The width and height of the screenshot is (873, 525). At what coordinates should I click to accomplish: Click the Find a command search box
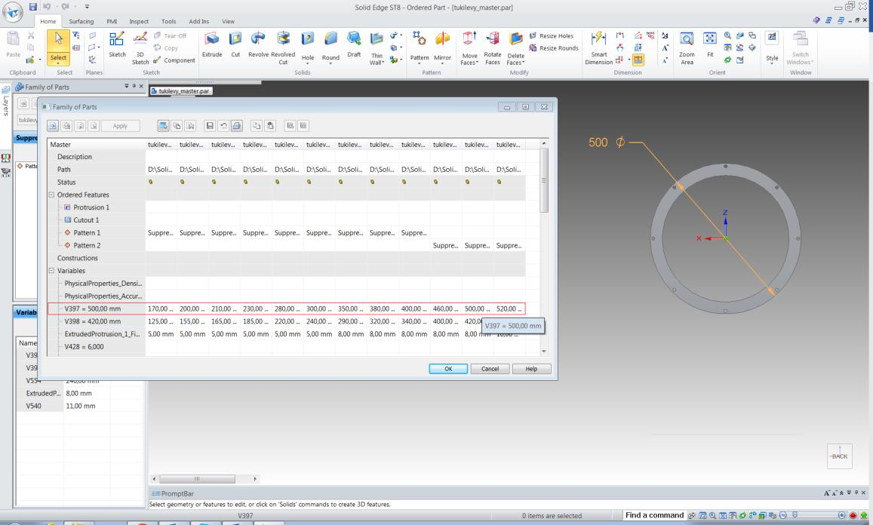(x=654, y=515)
